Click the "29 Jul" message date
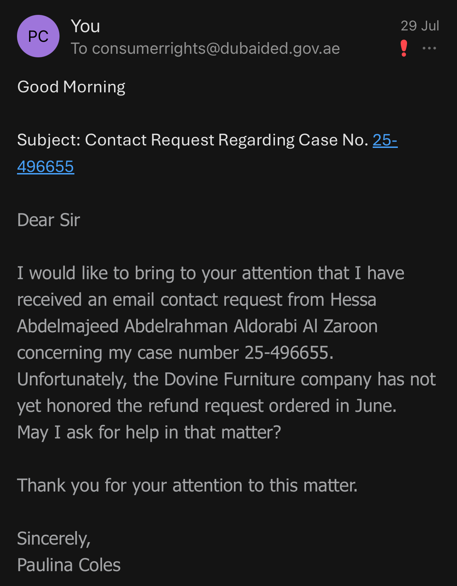The width and height of the screenshot is (457, 586). (420, 26)
